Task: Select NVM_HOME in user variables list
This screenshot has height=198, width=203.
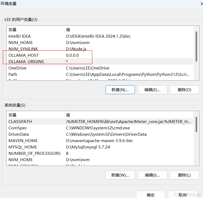Action: 21,43
